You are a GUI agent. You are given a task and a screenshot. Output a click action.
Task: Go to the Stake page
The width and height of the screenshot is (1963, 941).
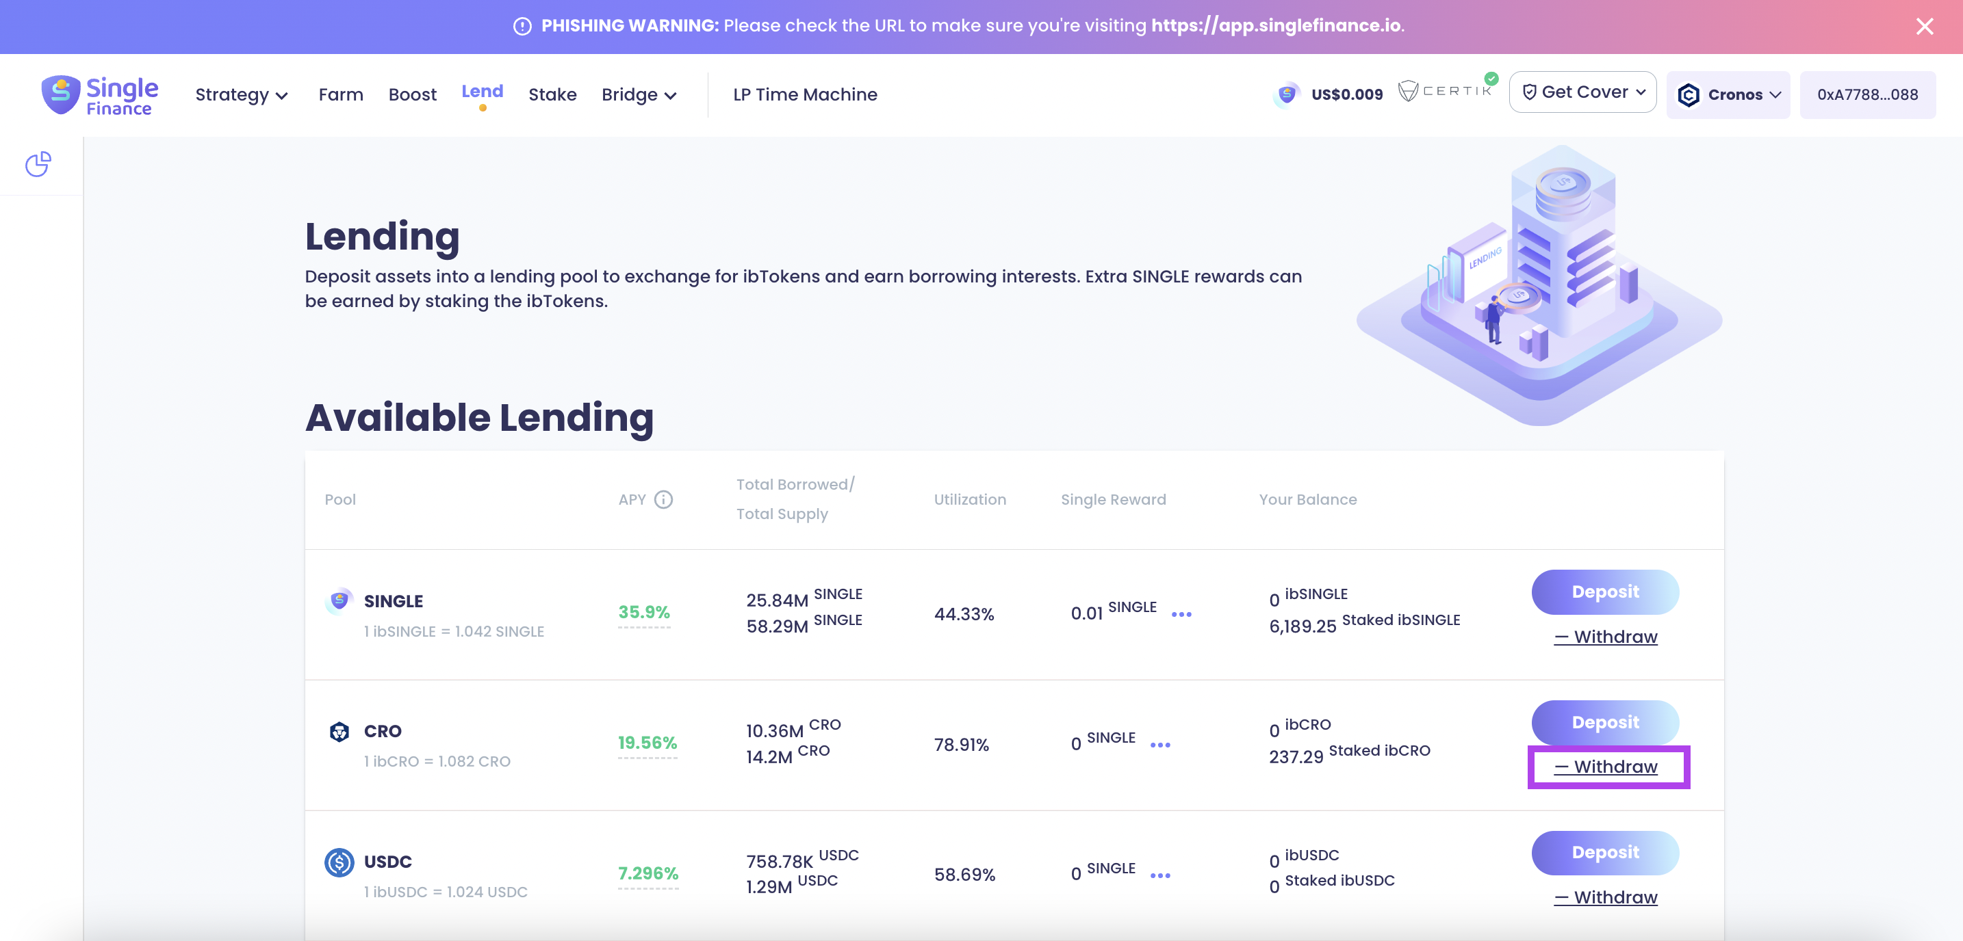point(552,94)
